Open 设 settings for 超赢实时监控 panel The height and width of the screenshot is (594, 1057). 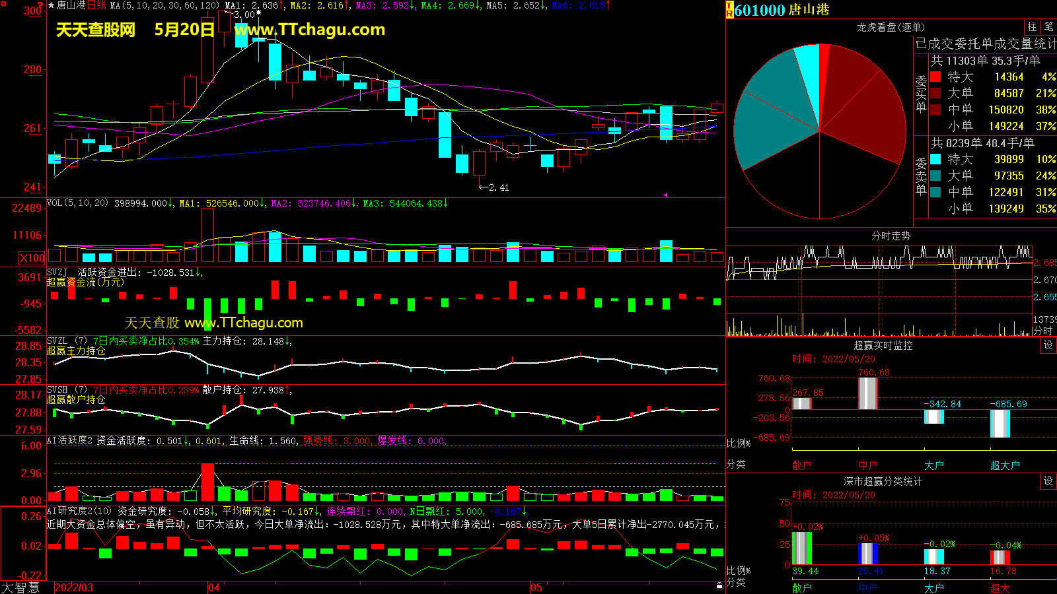point(1048,345)
